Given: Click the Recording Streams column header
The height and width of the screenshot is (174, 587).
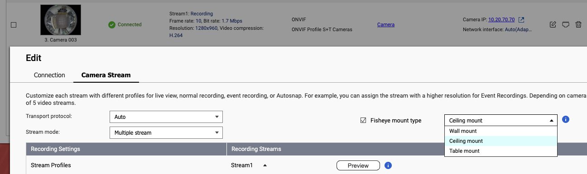Looking at the screenshot, I should click(x=256, y=149).
